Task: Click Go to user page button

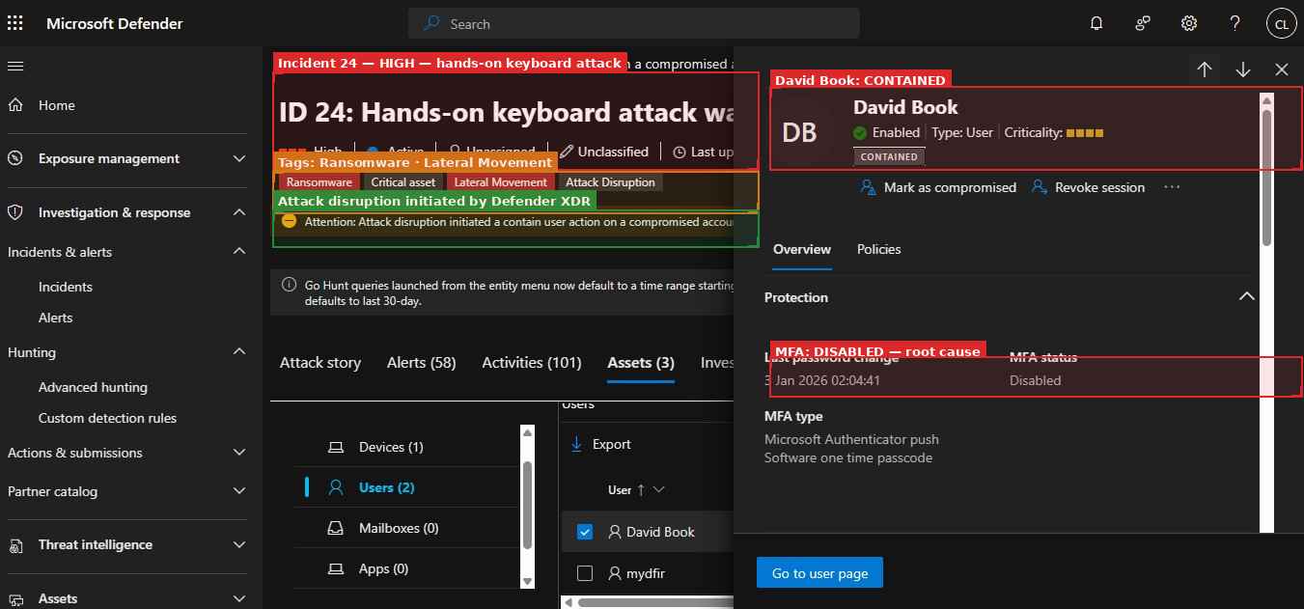Action: [x=819, y=573]
